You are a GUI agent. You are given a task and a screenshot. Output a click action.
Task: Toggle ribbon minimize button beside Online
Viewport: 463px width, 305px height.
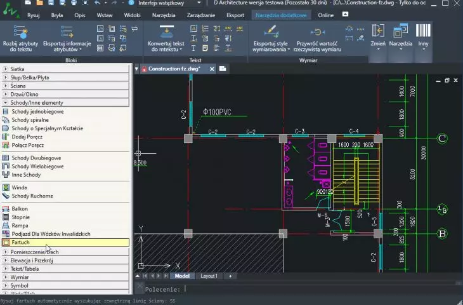pyautogui.click(x=345, y=14)
